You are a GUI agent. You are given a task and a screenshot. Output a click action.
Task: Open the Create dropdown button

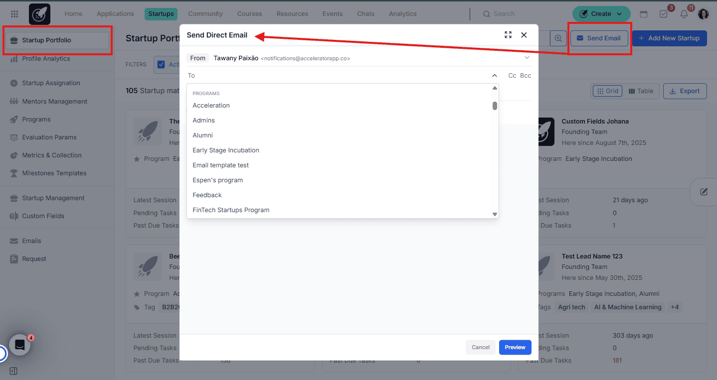point(601,14)
